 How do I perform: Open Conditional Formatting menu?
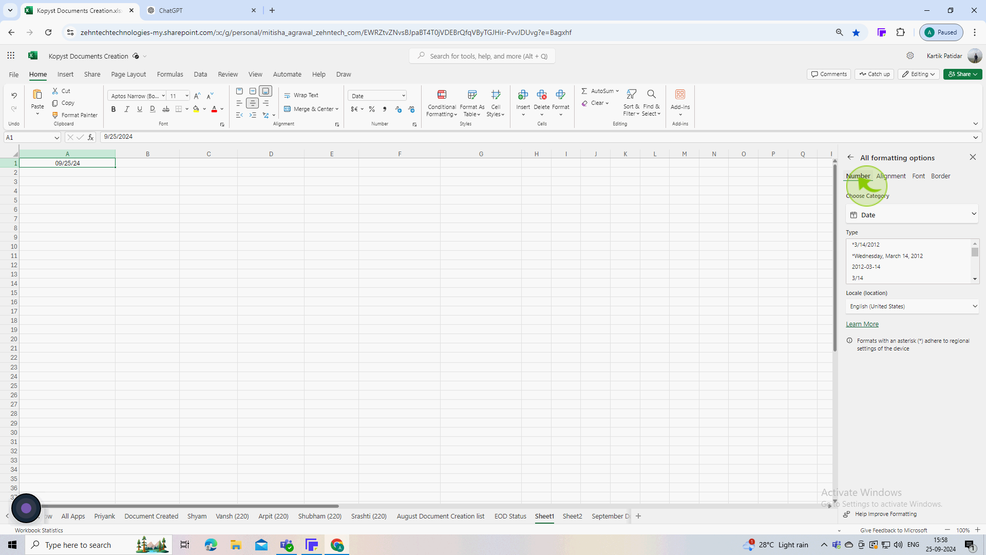point(442,103)
